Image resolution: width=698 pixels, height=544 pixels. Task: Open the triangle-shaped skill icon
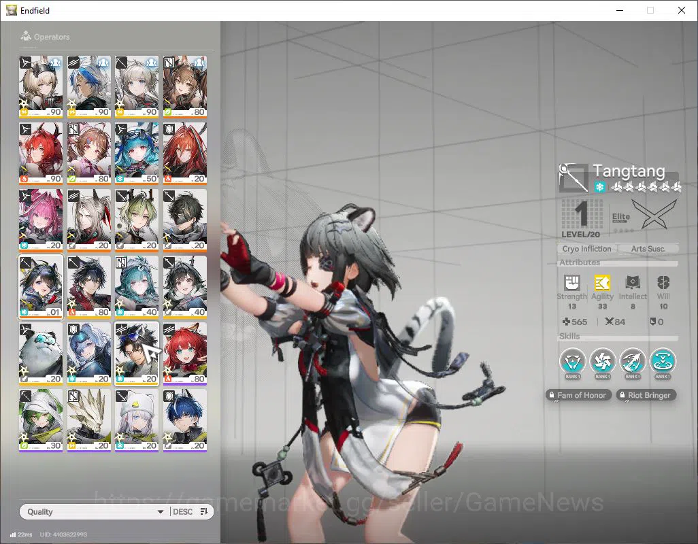pyautogui.click(x=572, y=361)
